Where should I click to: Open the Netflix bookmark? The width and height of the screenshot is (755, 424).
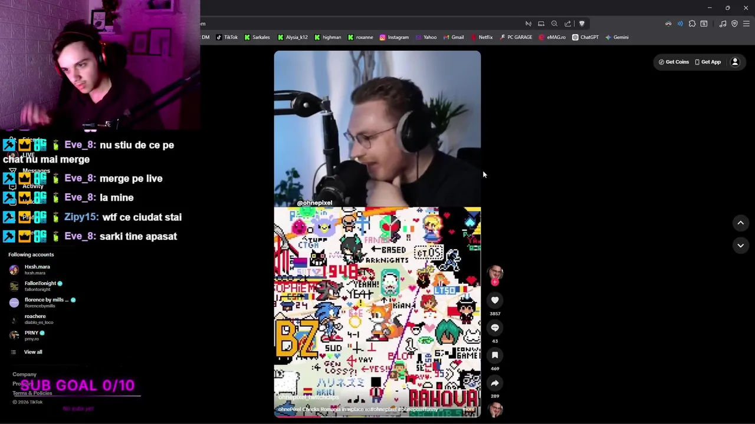click(481, 37)
